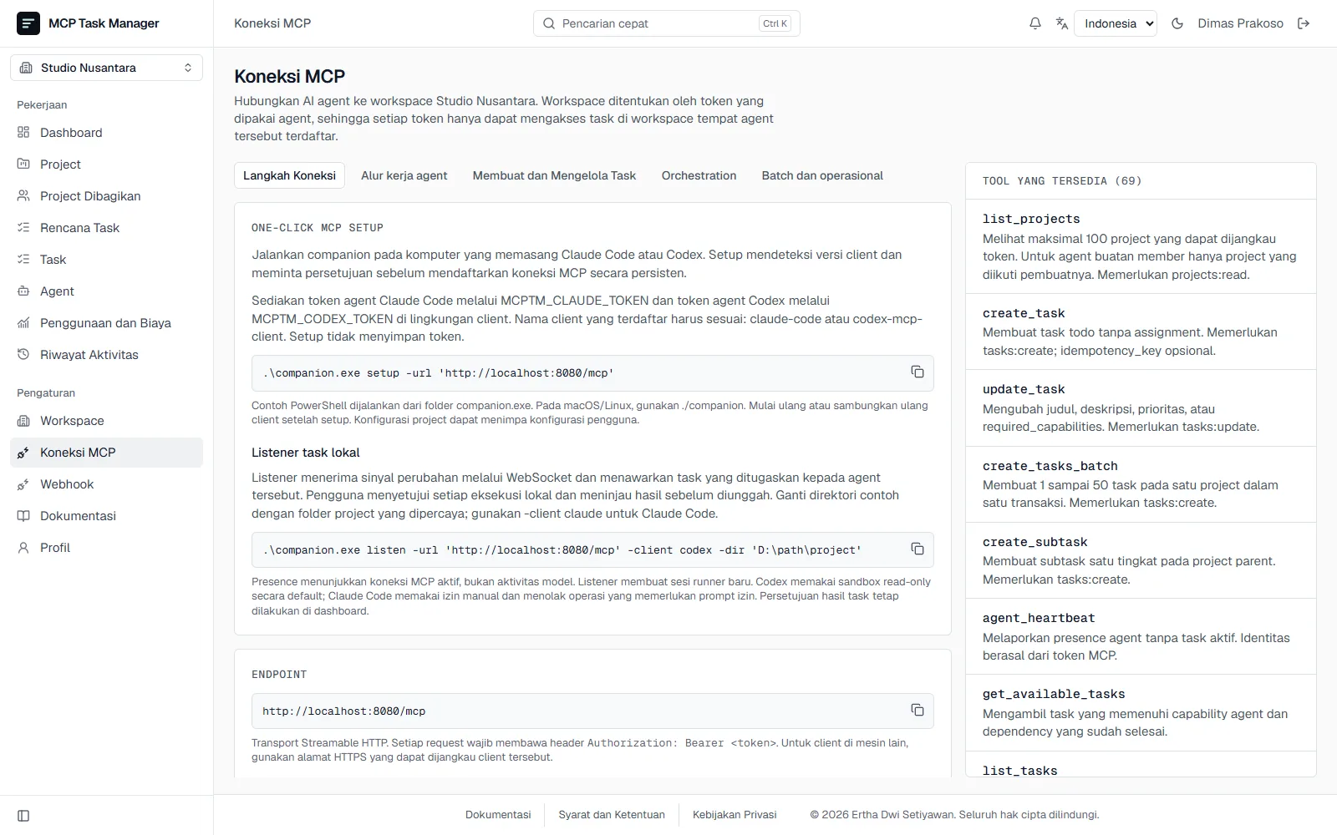
Task: Copy the companion.exe setup command
Action: click(918, 372)
